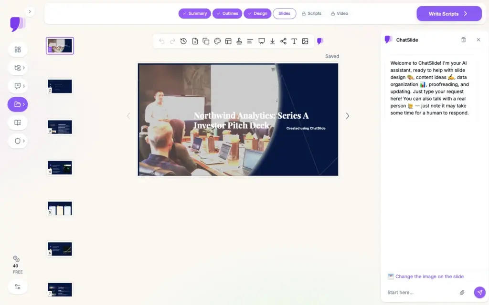Image resolution: width=489 pixels, height=305 pixels.
Task: Attach a file with the paperclip icon
Action: click(x=462, y=292)
